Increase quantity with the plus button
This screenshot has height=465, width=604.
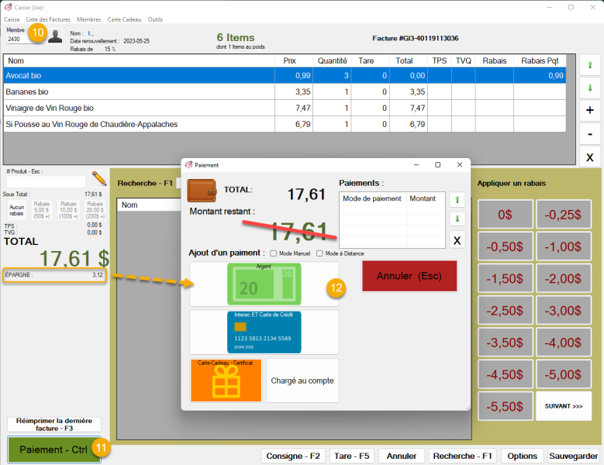590,111
